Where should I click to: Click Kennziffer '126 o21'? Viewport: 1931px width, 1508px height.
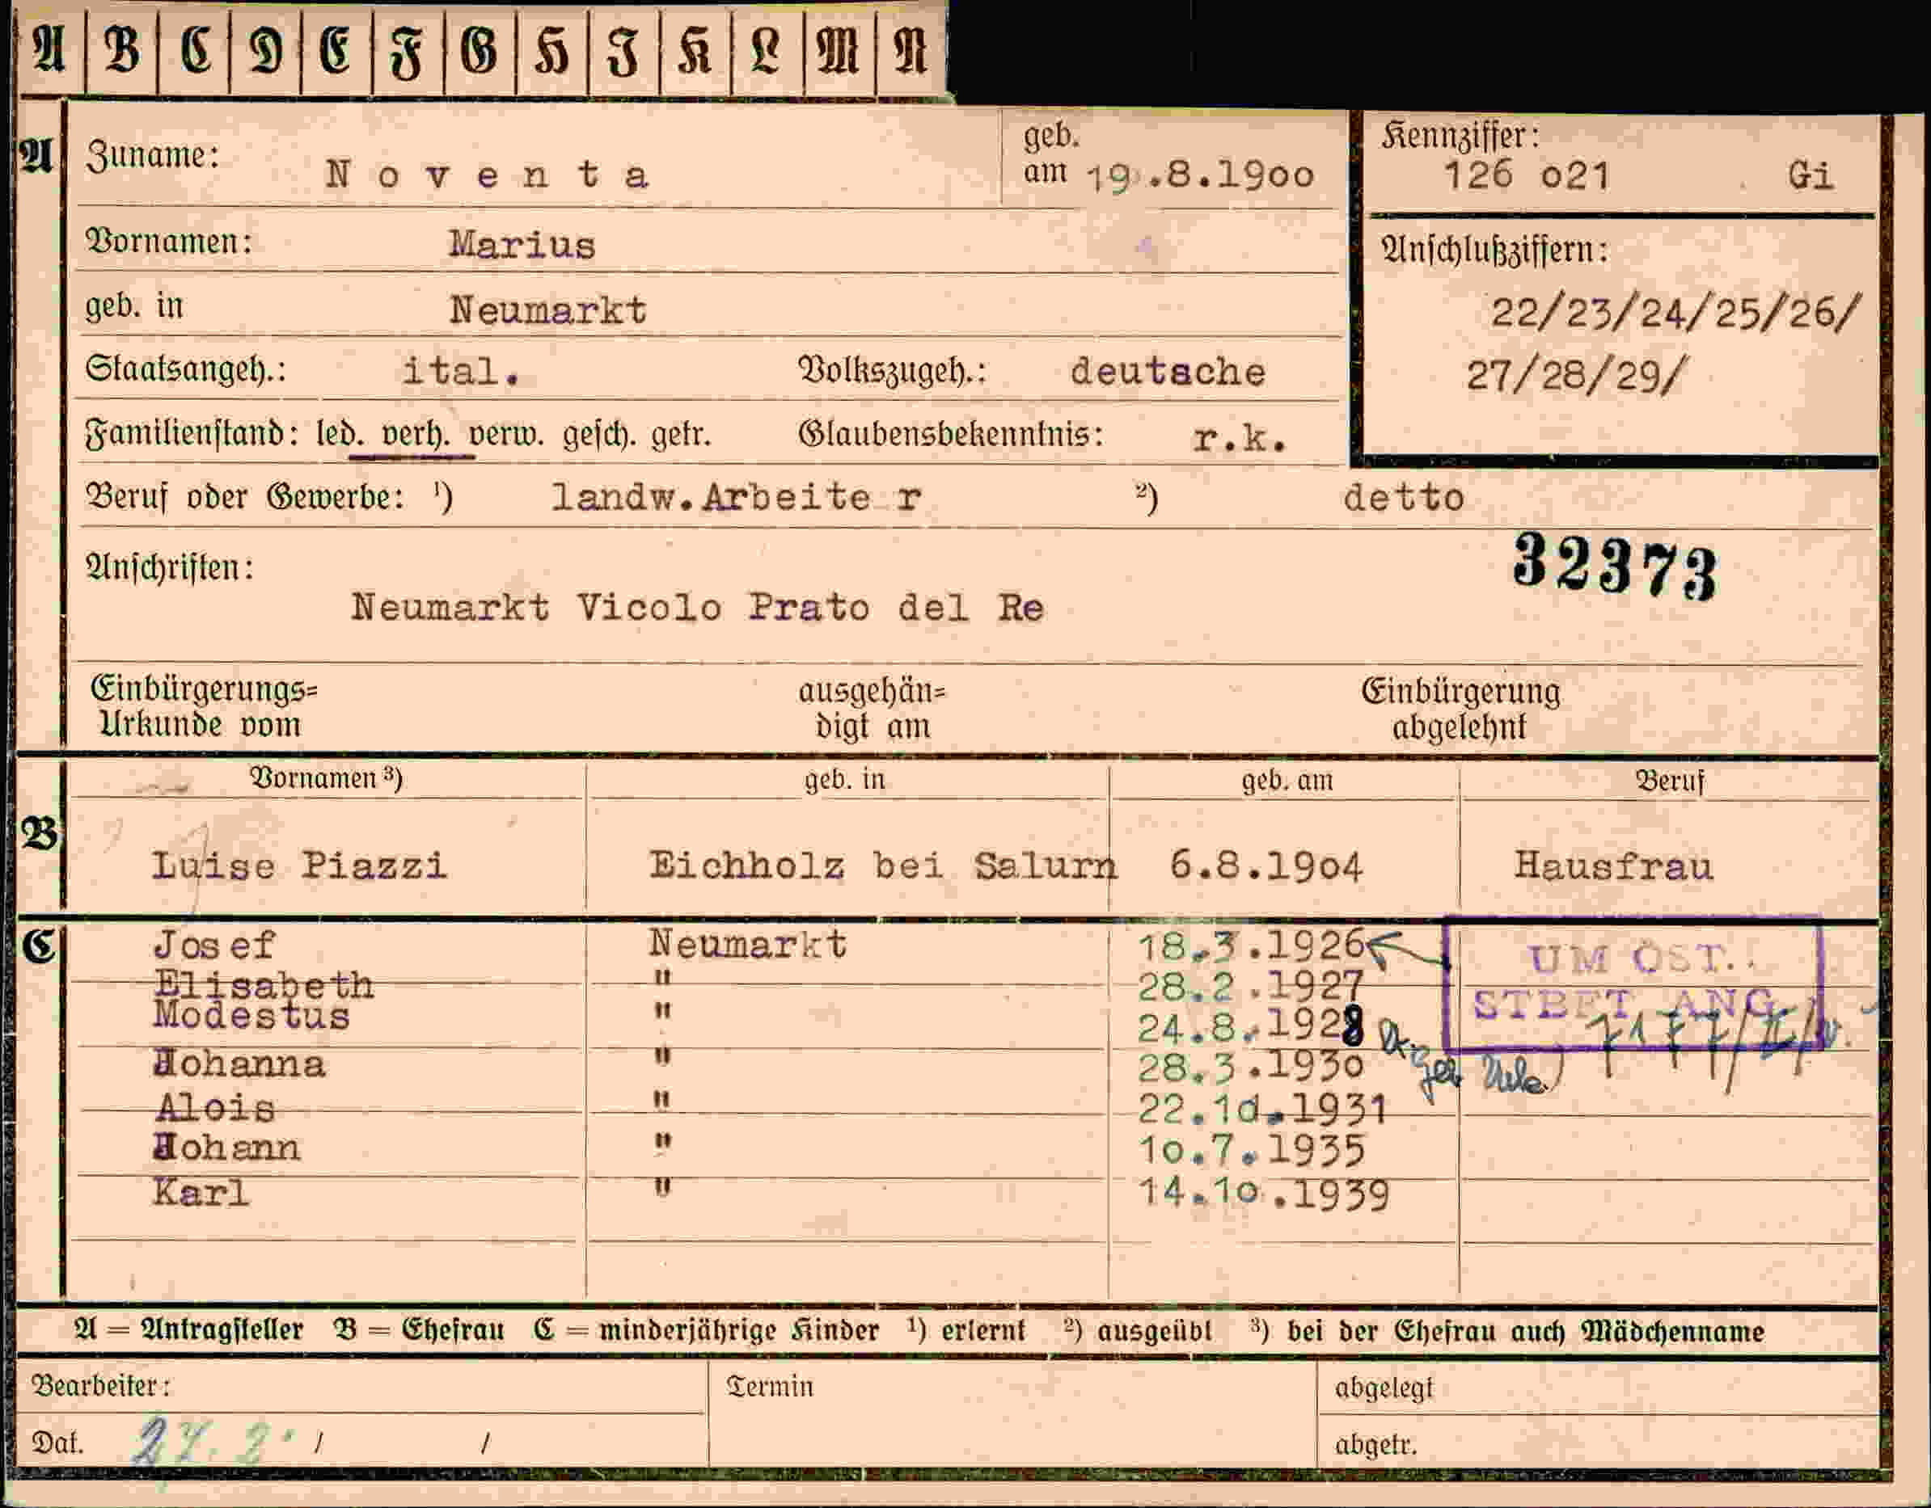[1527, 175]
